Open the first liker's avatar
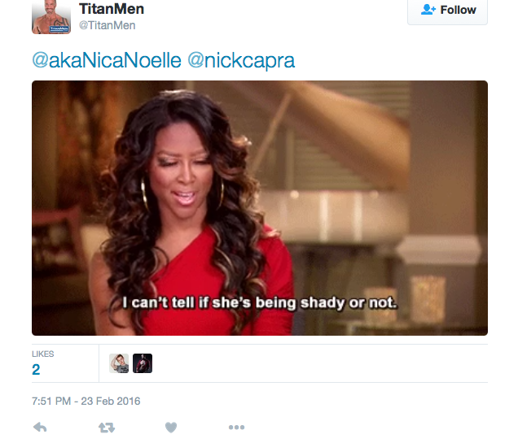The width and height of the screenshot is (518, 443). point(119,363)
